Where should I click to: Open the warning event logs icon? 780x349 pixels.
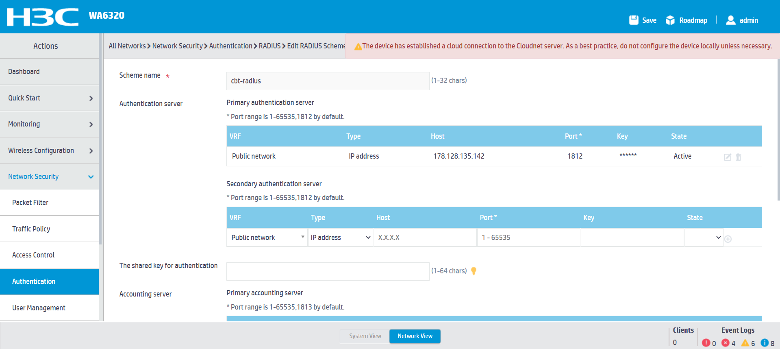coord(745,343)
